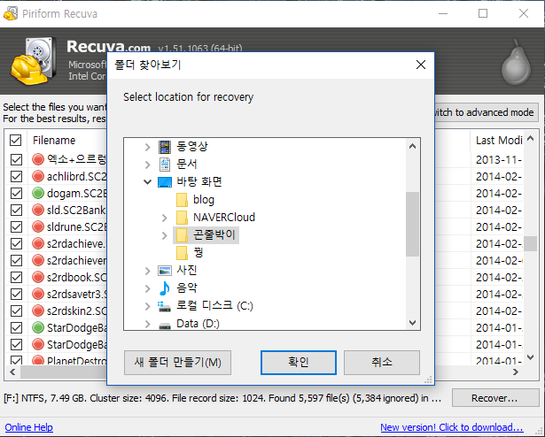
Task: Toggle the select-all checkbox beside Filename header
Action: click(16, 141)
